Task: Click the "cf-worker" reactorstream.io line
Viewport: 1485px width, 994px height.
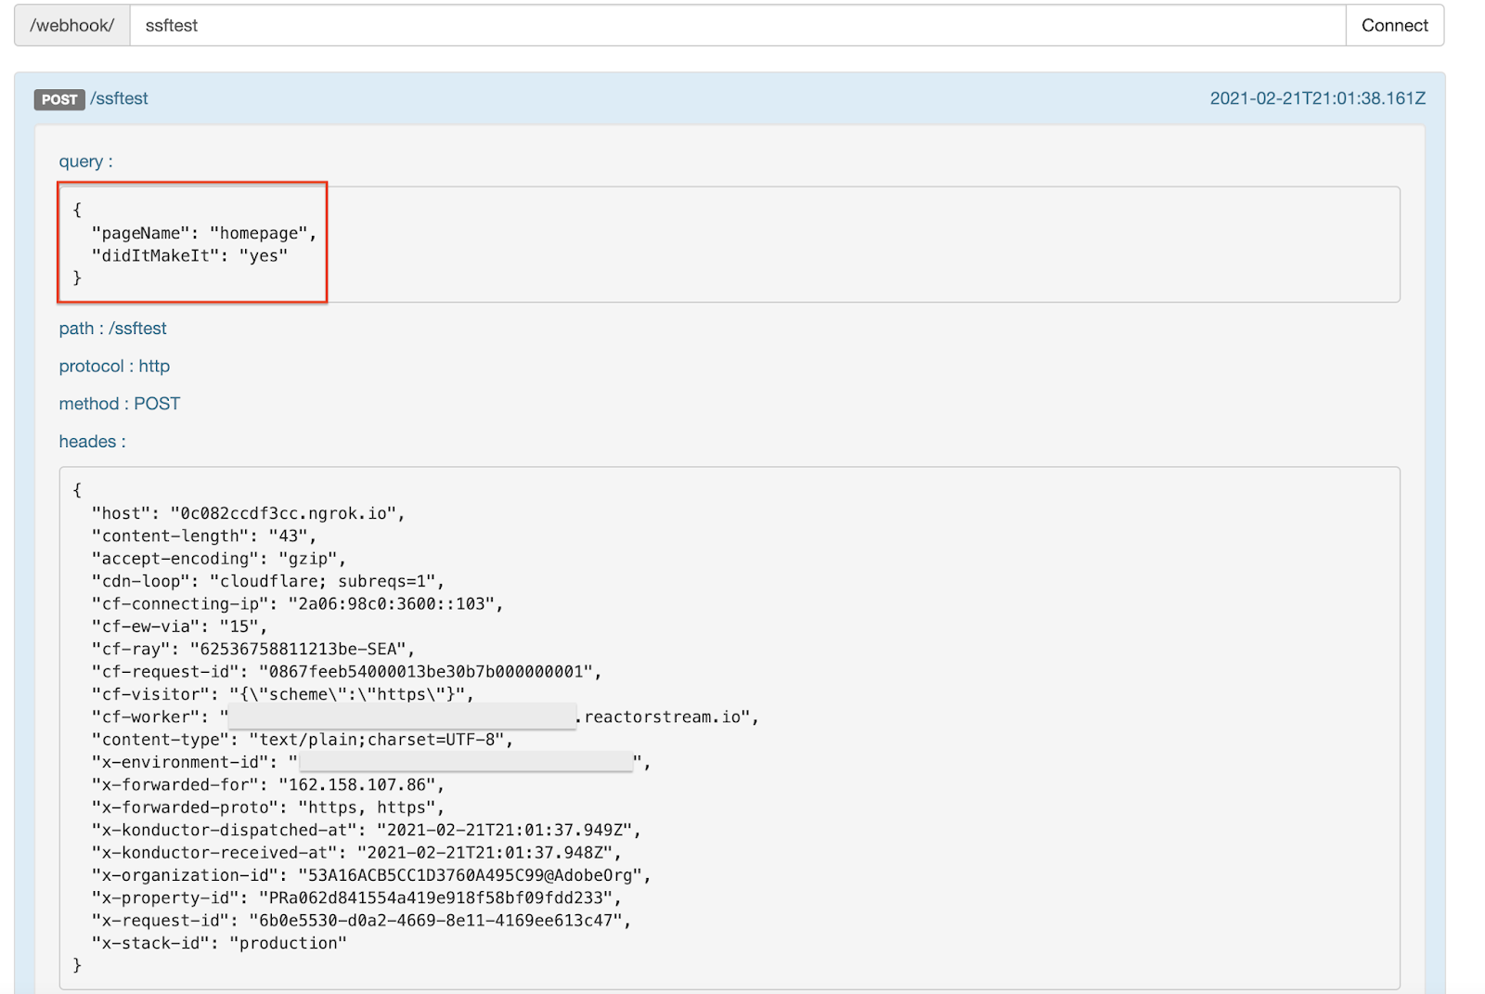Action: click(426, 717)
